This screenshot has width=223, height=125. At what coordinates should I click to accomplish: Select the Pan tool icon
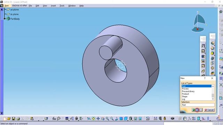(x=98, y=119)
